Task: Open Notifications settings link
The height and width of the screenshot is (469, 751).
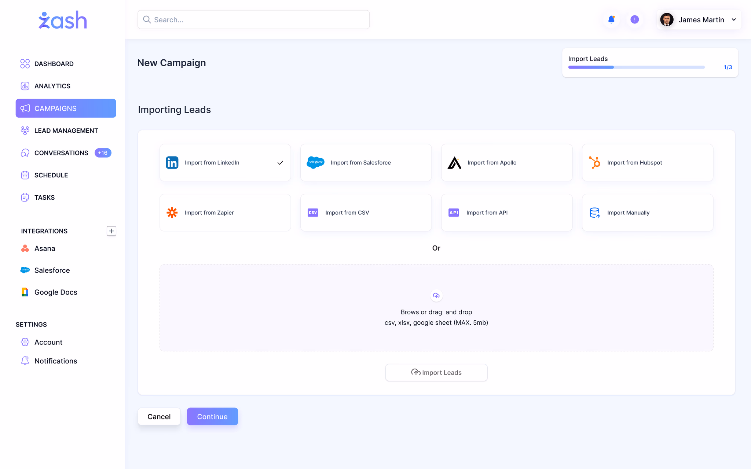Action: click(x=56, y=361)
